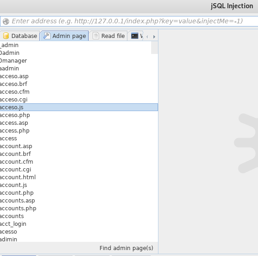Select accounts.php in the list

(x=79, y=208)
